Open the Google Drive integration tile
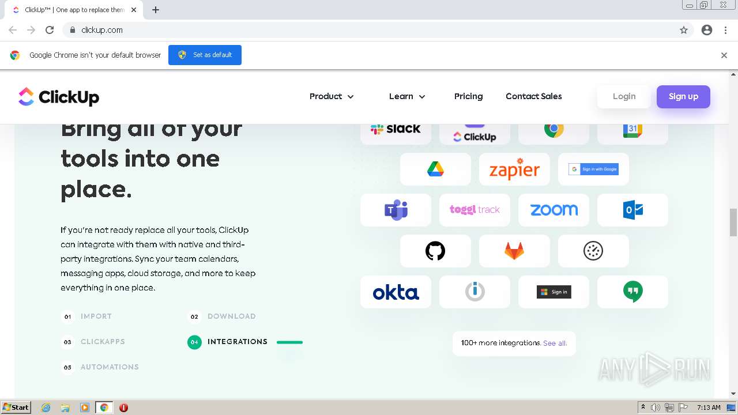 [435, 169]
